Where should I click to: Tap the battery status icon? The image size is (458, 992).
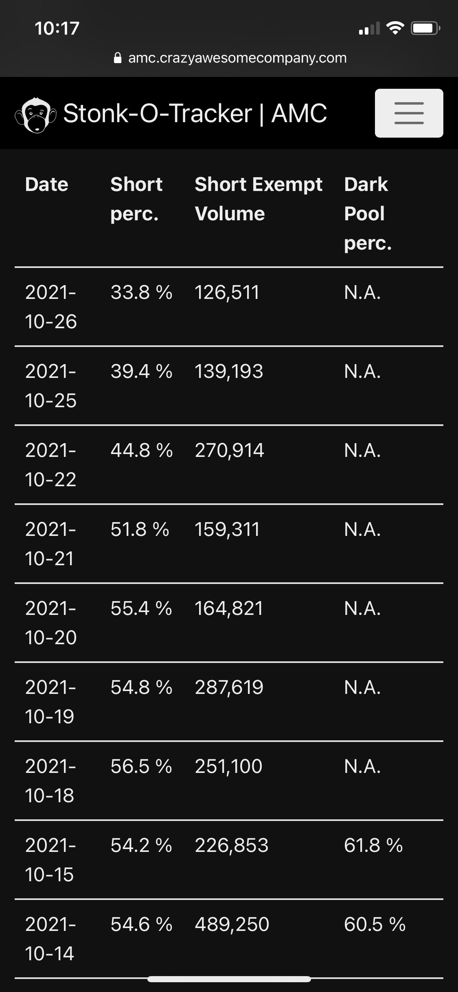pos(425,28)
